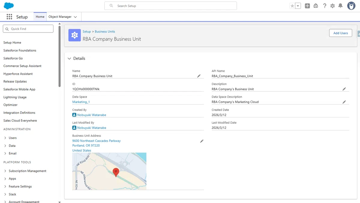Switch to the Object Manager tab
Screen dimensions: 360x203
pos(60,17)
